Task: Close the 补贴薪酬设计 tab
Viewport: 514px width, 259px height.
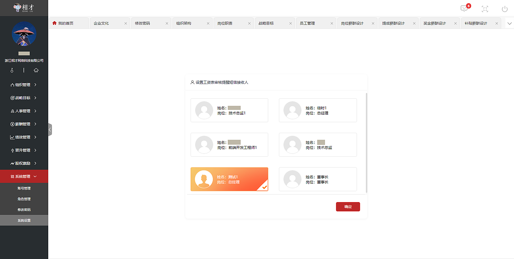Action: (x=497, y=23)
